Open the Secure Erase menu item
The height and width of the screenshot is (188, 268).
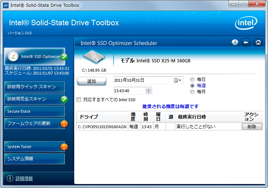[35, 111]
